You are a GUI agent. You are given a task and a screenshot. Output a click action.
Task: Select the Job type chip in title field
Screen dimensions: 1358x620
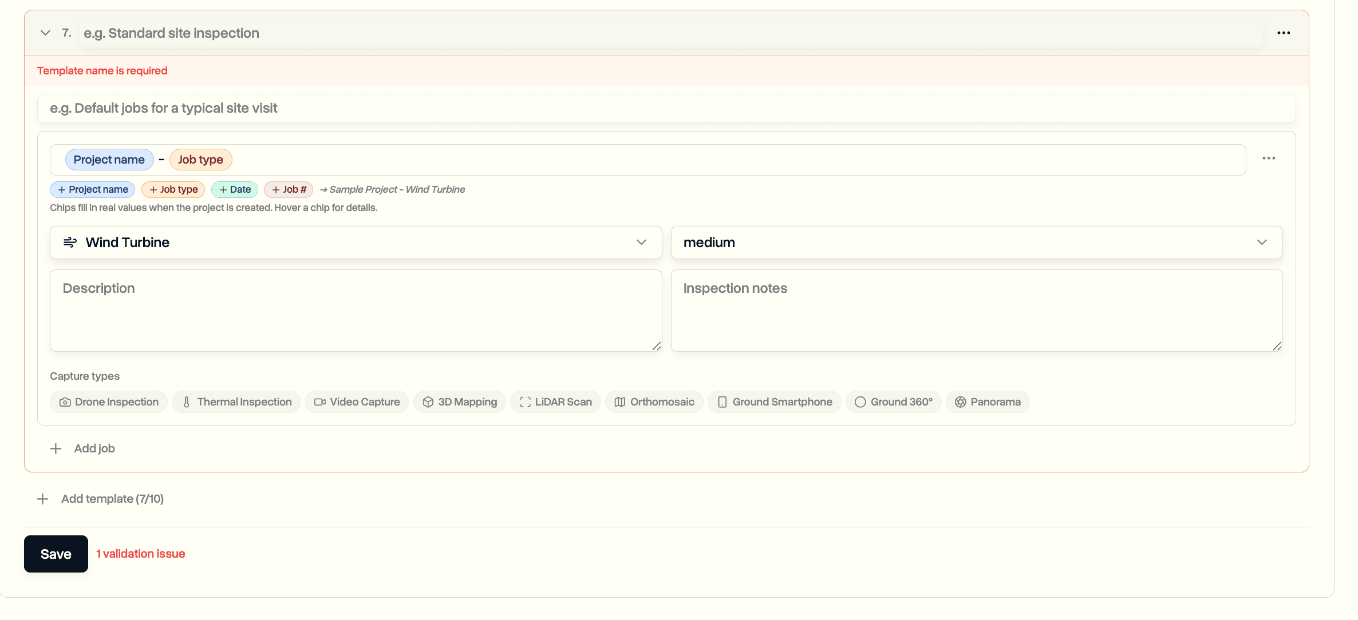[200, 160]
